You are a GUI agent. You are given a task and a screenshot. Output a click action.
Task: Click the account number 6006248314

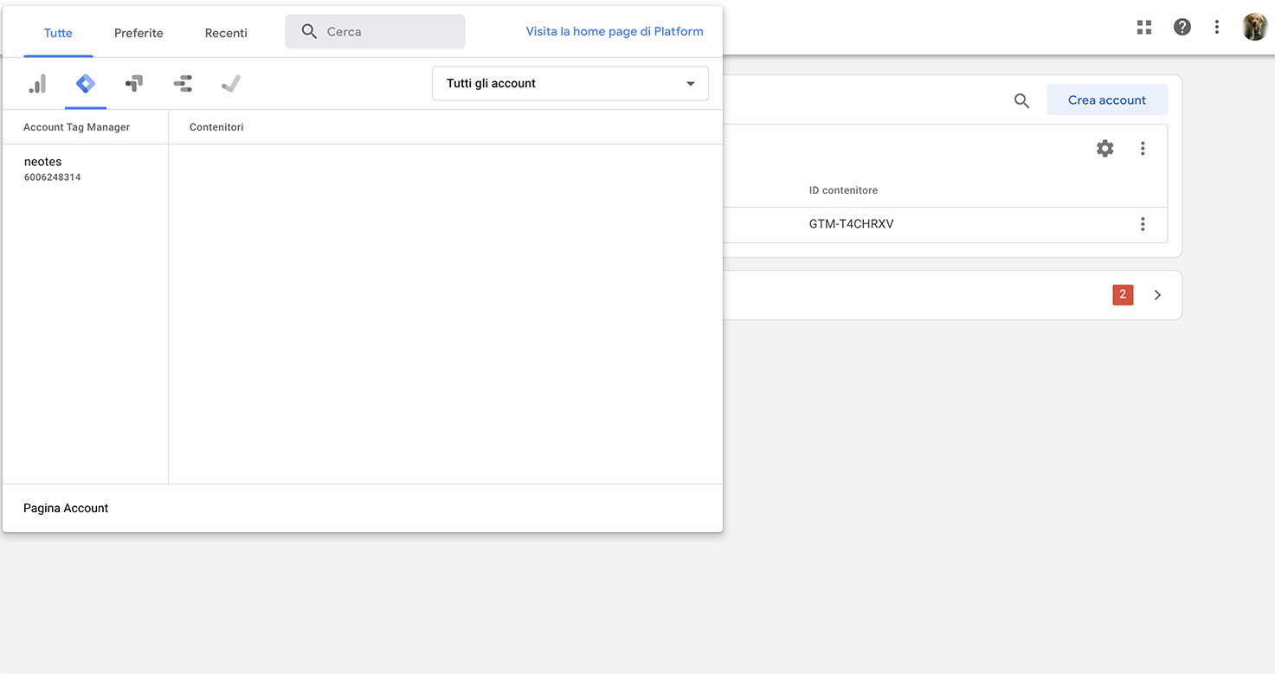click(x=53, y=177)
